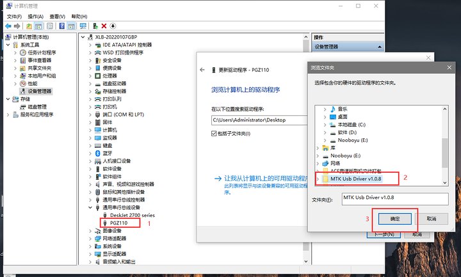461x277 pixels.
Task: Open the 查看(V) menu
Action: tap(58, 17)
